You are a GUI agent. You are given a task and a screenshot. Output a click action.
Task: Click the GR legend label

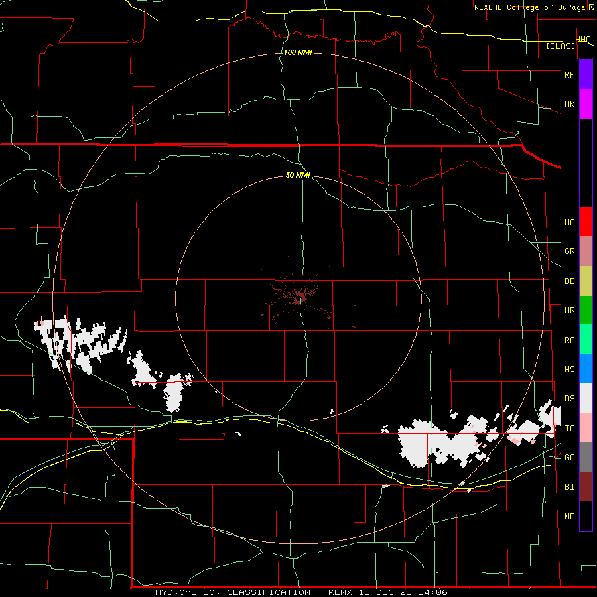click(x=570, y=251)
